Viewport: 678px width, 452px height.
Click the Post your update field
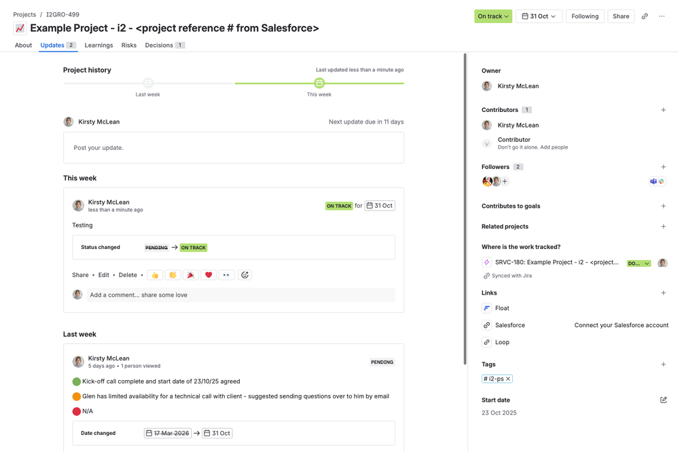pyautogui.click(x=233, y=147)
